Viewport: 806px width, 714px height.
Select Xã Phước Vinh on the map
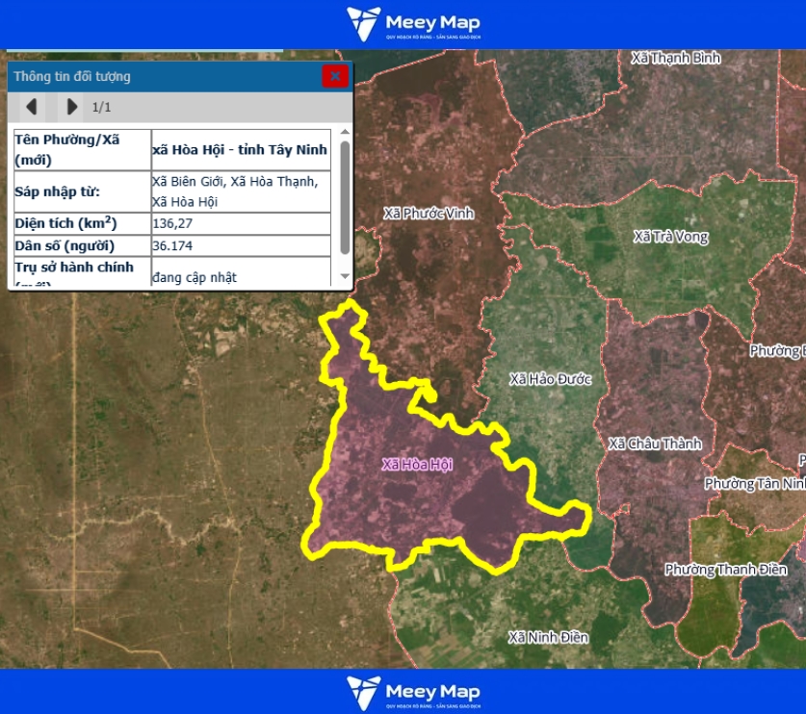pos(429,213)
